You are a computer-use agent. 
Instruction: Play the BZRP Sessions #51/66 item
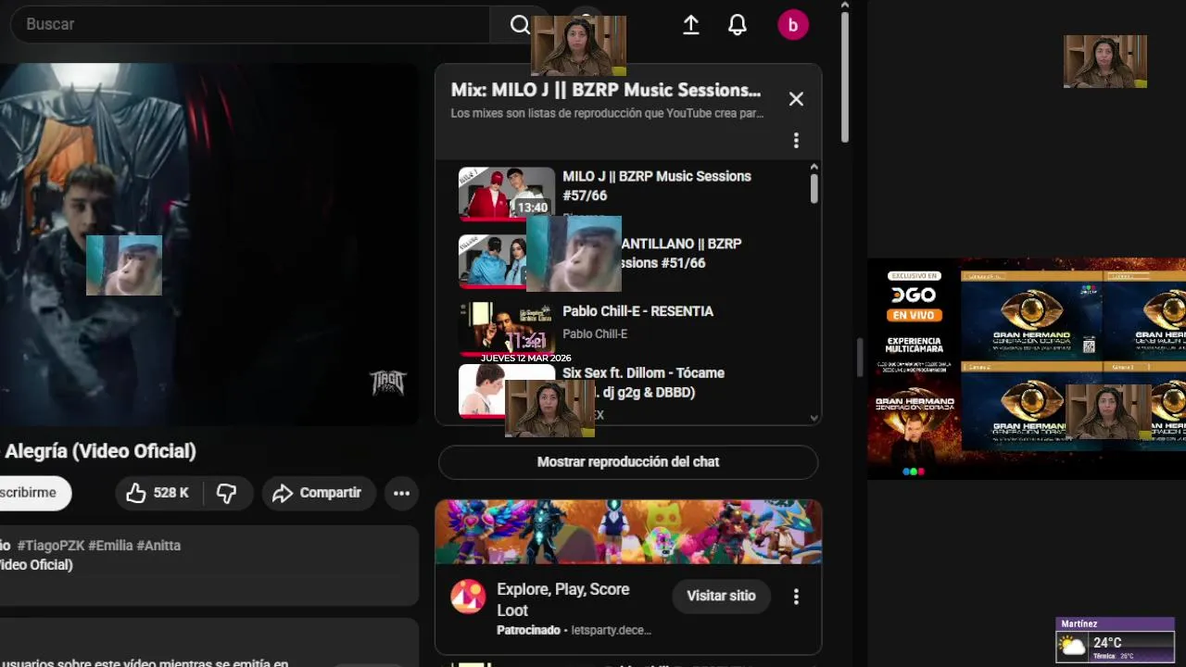point(681,253)
